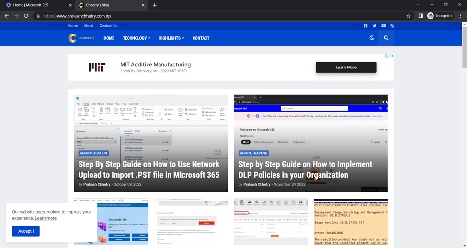Open the Twitter icon in top bar
Screen dimensions: 467x248
(x=375, y=26)
